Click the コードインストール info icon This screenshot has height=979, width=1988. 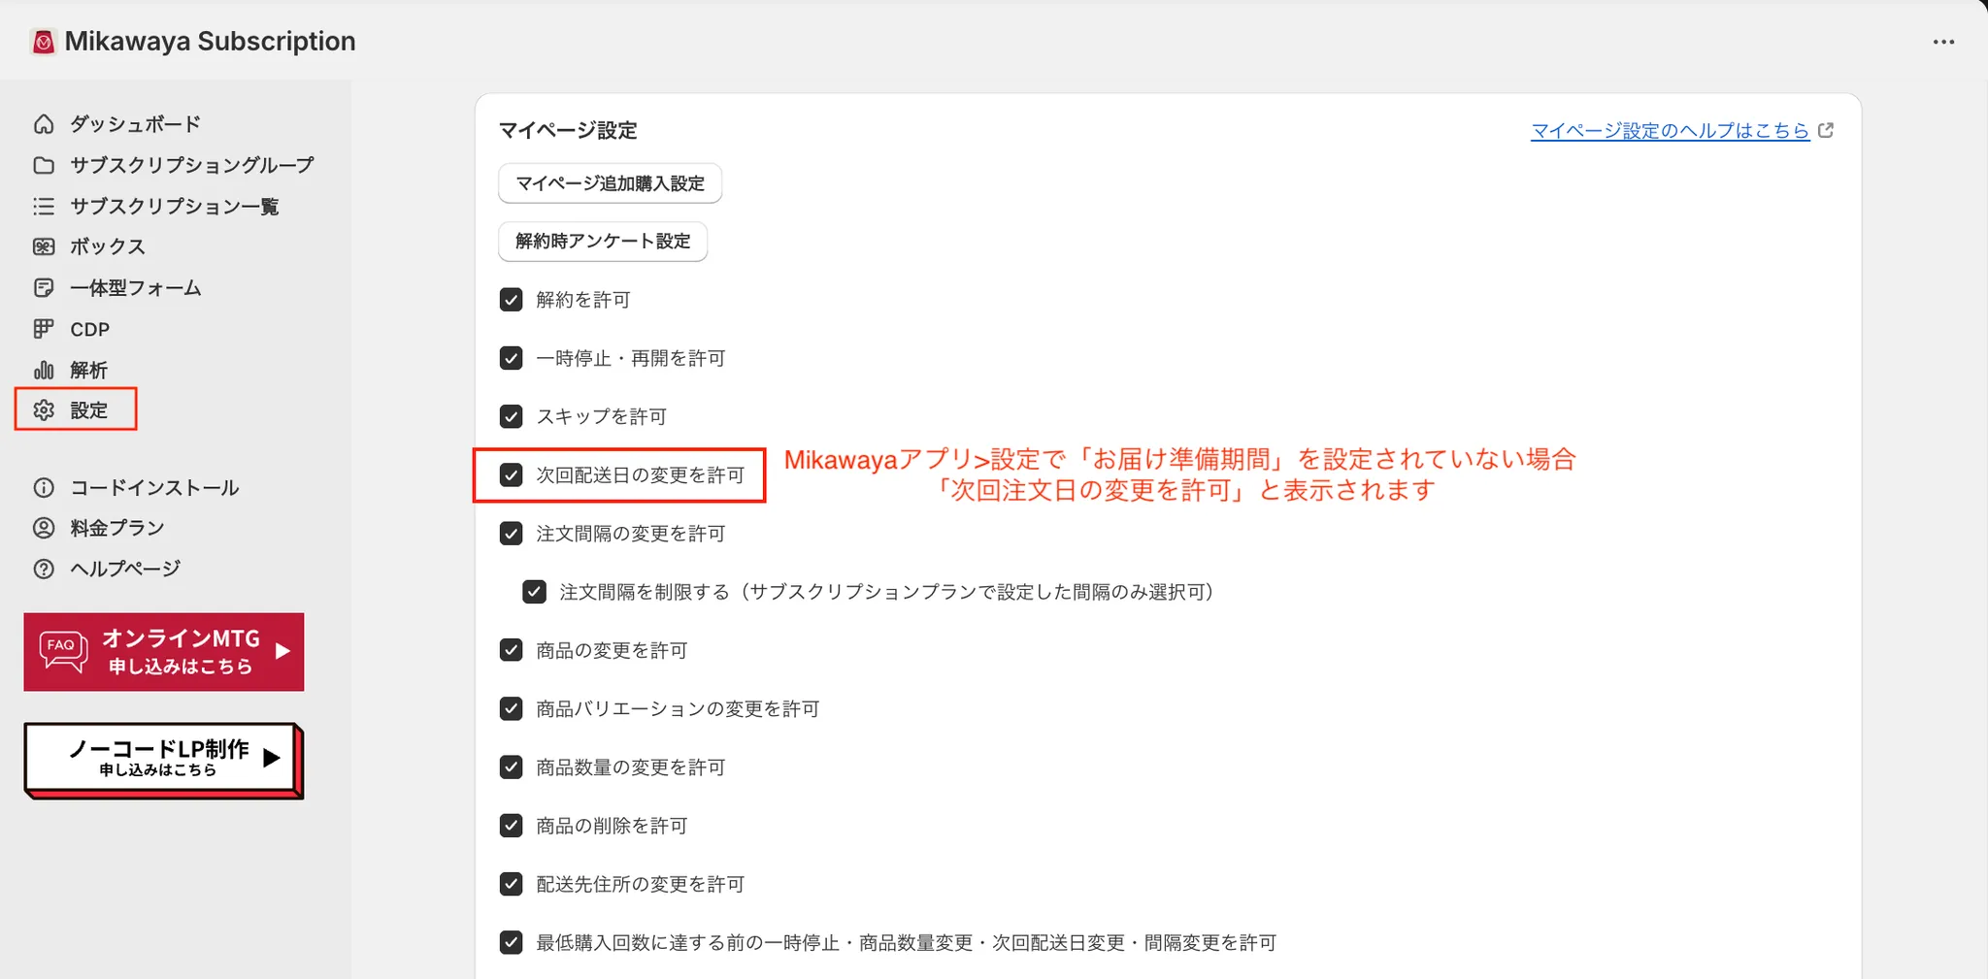[44, 487]
